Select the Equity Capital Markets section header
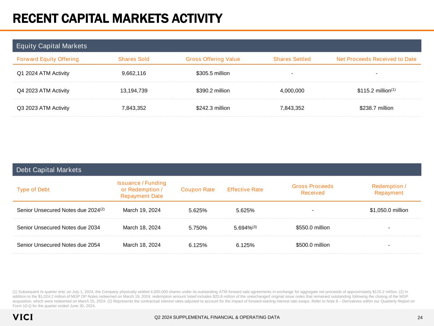The image size is (434, 326). point(52,46)
